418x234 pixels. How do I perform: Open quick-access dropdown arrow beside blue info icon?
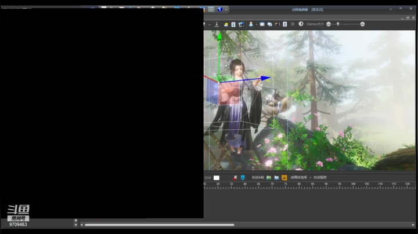pyautogui.click(x=226, y=10)
